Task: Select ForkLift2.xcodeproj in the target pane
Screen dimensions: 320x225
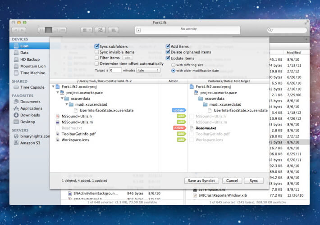Action: [x=213, y=86]
